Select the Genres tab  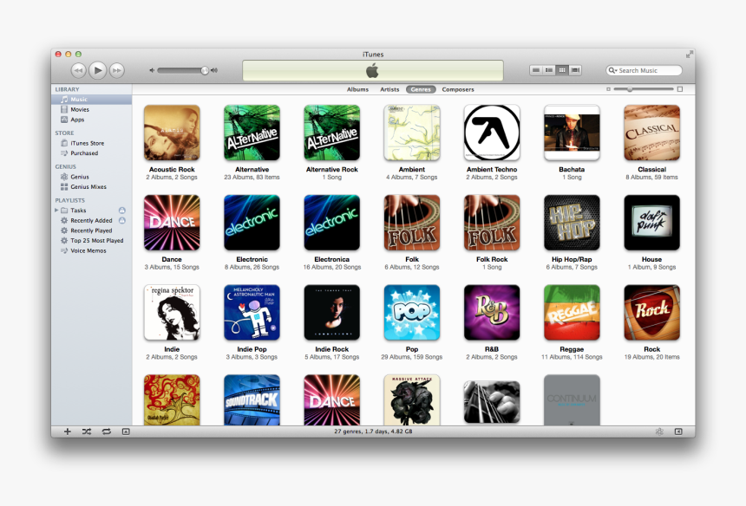pos(421,89)
